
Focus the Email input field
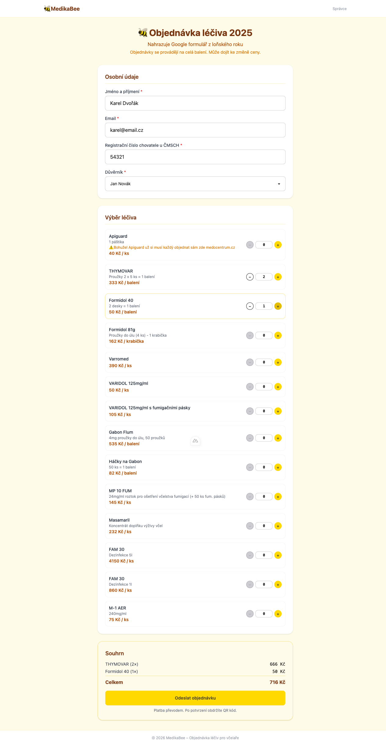coord(195,130)
